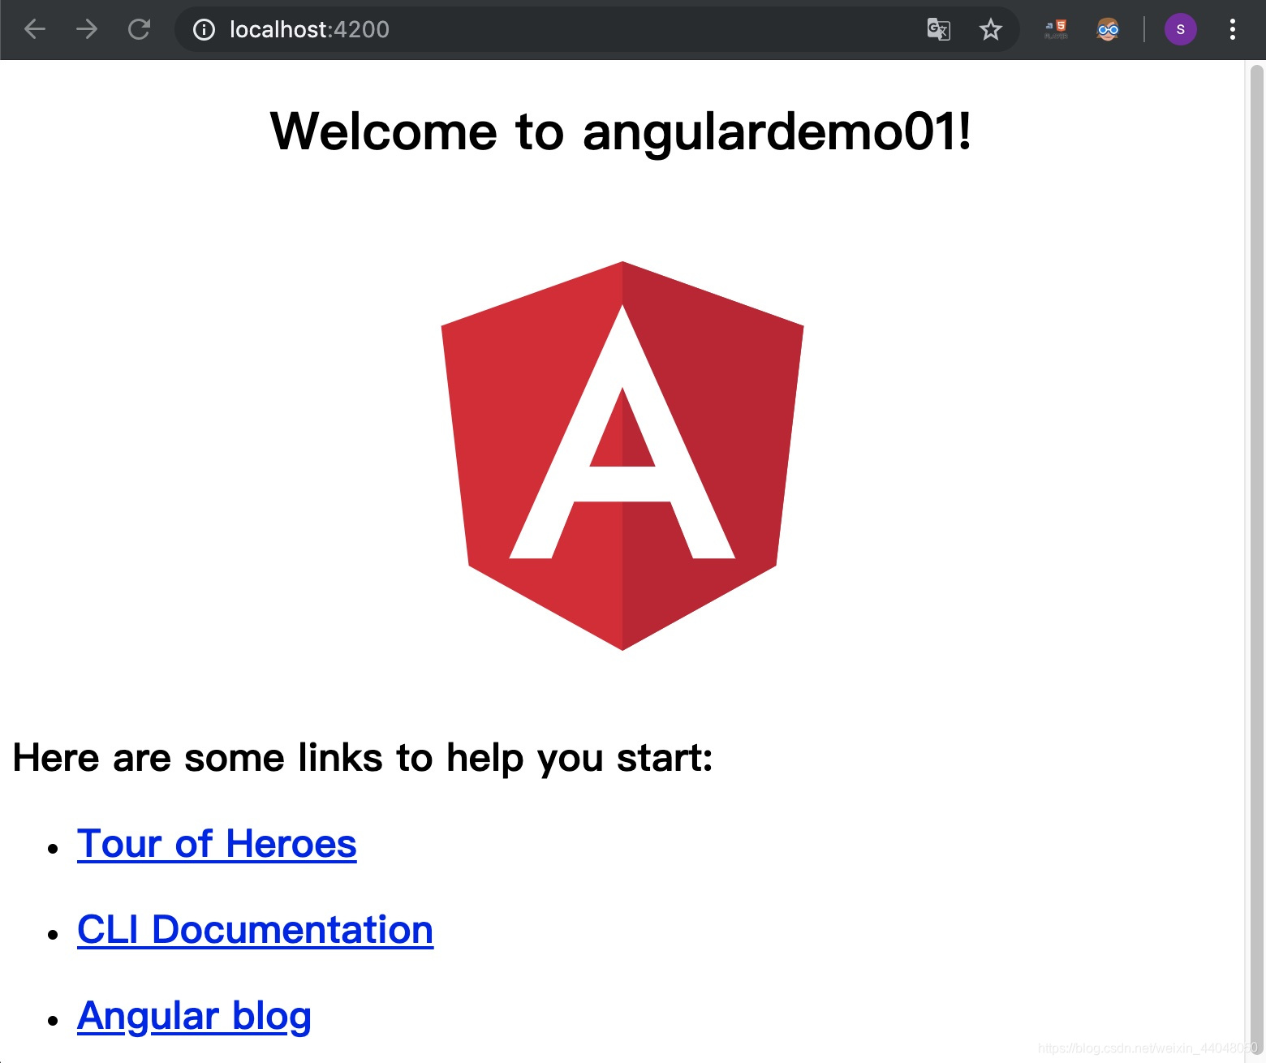The image size is (1266, 1063).
Task: Navigate back to the previous page
Action: pyautogui.click(x=34, y=28)
